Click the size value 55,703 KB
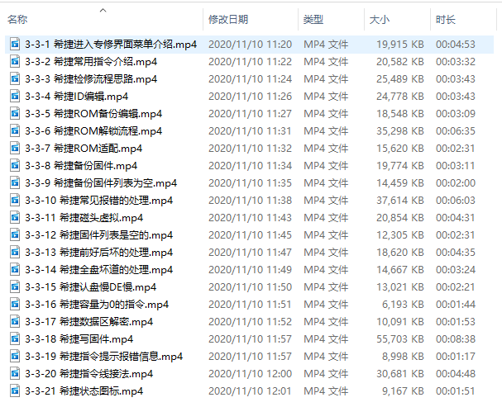The width and height of the screenshot is (502, 407). click(400, 339)
